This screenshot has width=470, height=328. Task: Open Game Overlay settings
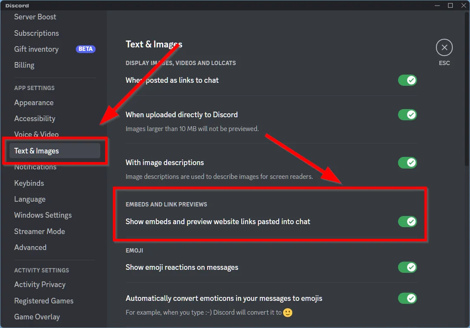[37, 317]
